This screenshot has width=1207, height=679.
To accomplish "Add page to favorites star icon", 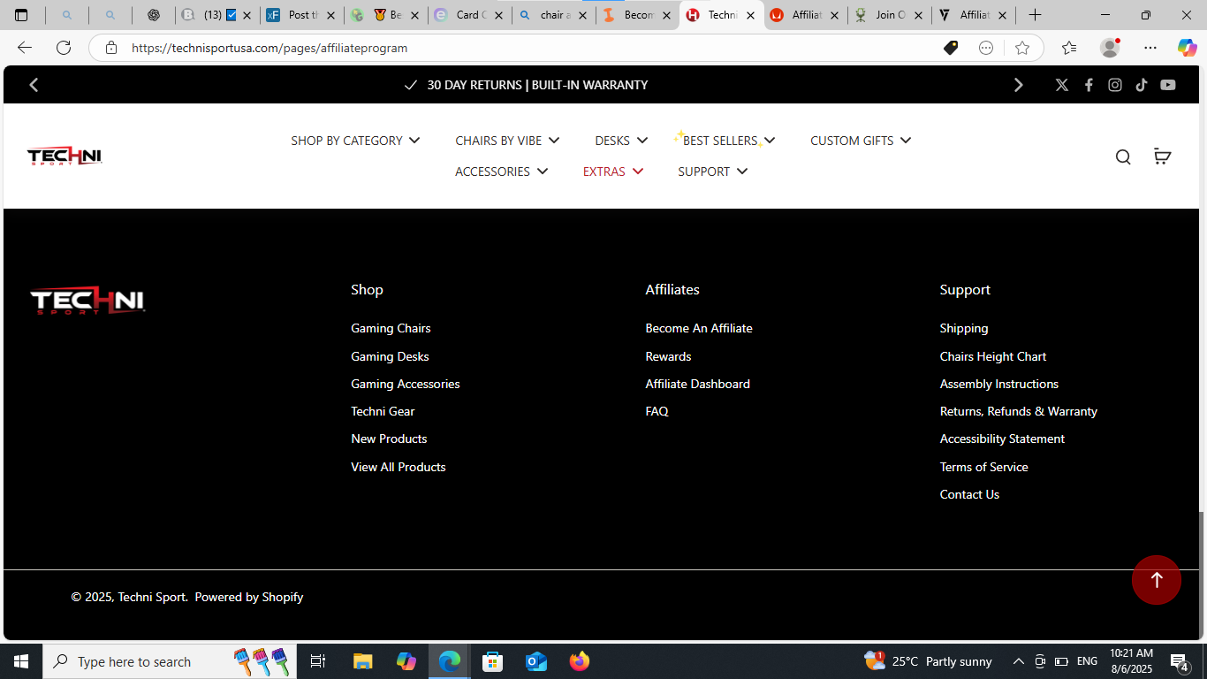I will [1022, 48].
